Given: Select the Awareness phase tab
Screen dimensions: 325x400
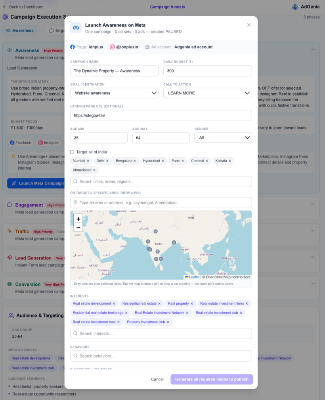Looking at the screenshot, I should [20, 31].
